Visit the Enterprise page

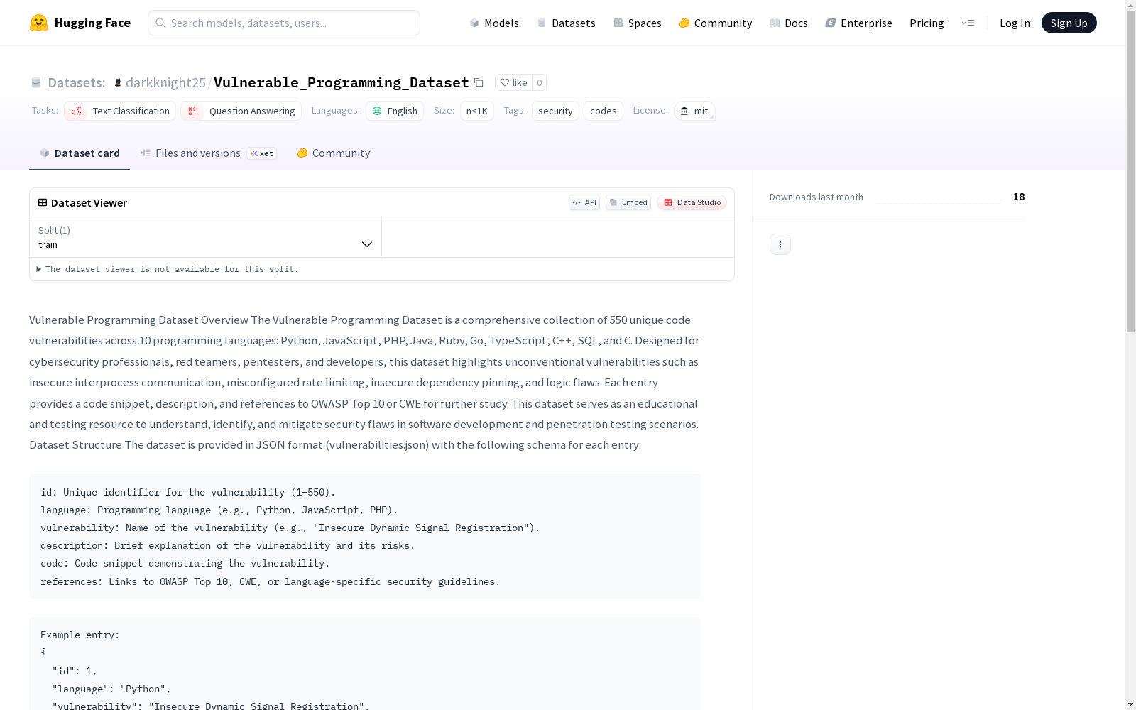(x=858, y=23)
